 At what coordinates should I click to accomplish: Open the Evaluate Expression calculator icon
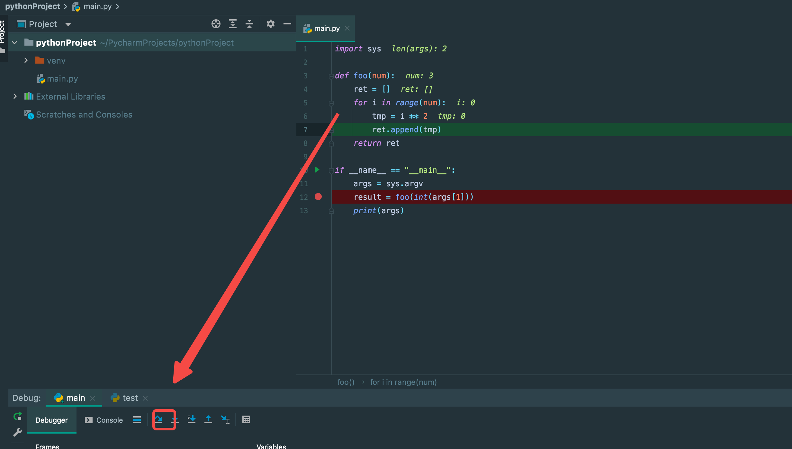click(246, 419)
